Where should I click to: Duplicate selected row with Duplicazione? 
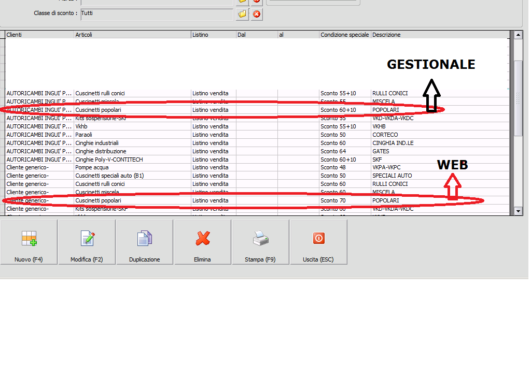click(x=145, y=242)
